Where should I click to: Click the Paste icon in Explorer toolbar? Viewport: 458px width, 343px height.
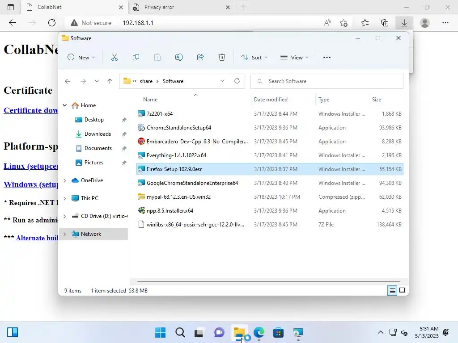point(157,58)
